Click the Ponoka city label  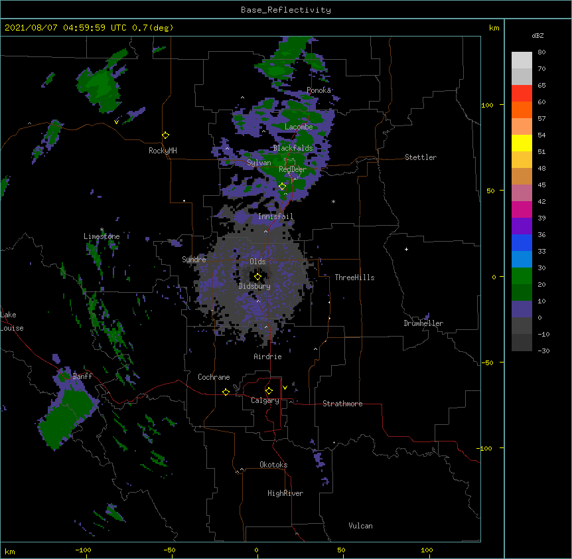[319, 90]
